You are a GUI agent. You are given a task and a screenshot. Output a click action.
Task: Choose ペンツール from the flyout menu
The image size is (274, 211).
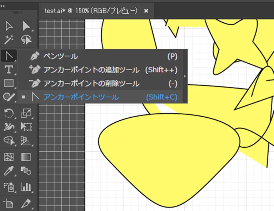click(61, 56)
